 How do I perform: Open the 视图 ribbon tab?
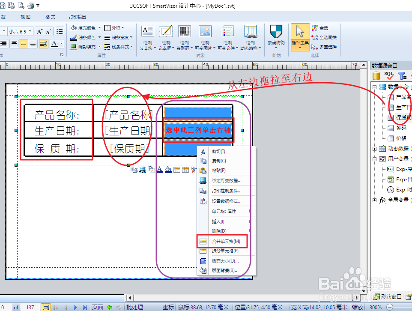tap(25, 17)
